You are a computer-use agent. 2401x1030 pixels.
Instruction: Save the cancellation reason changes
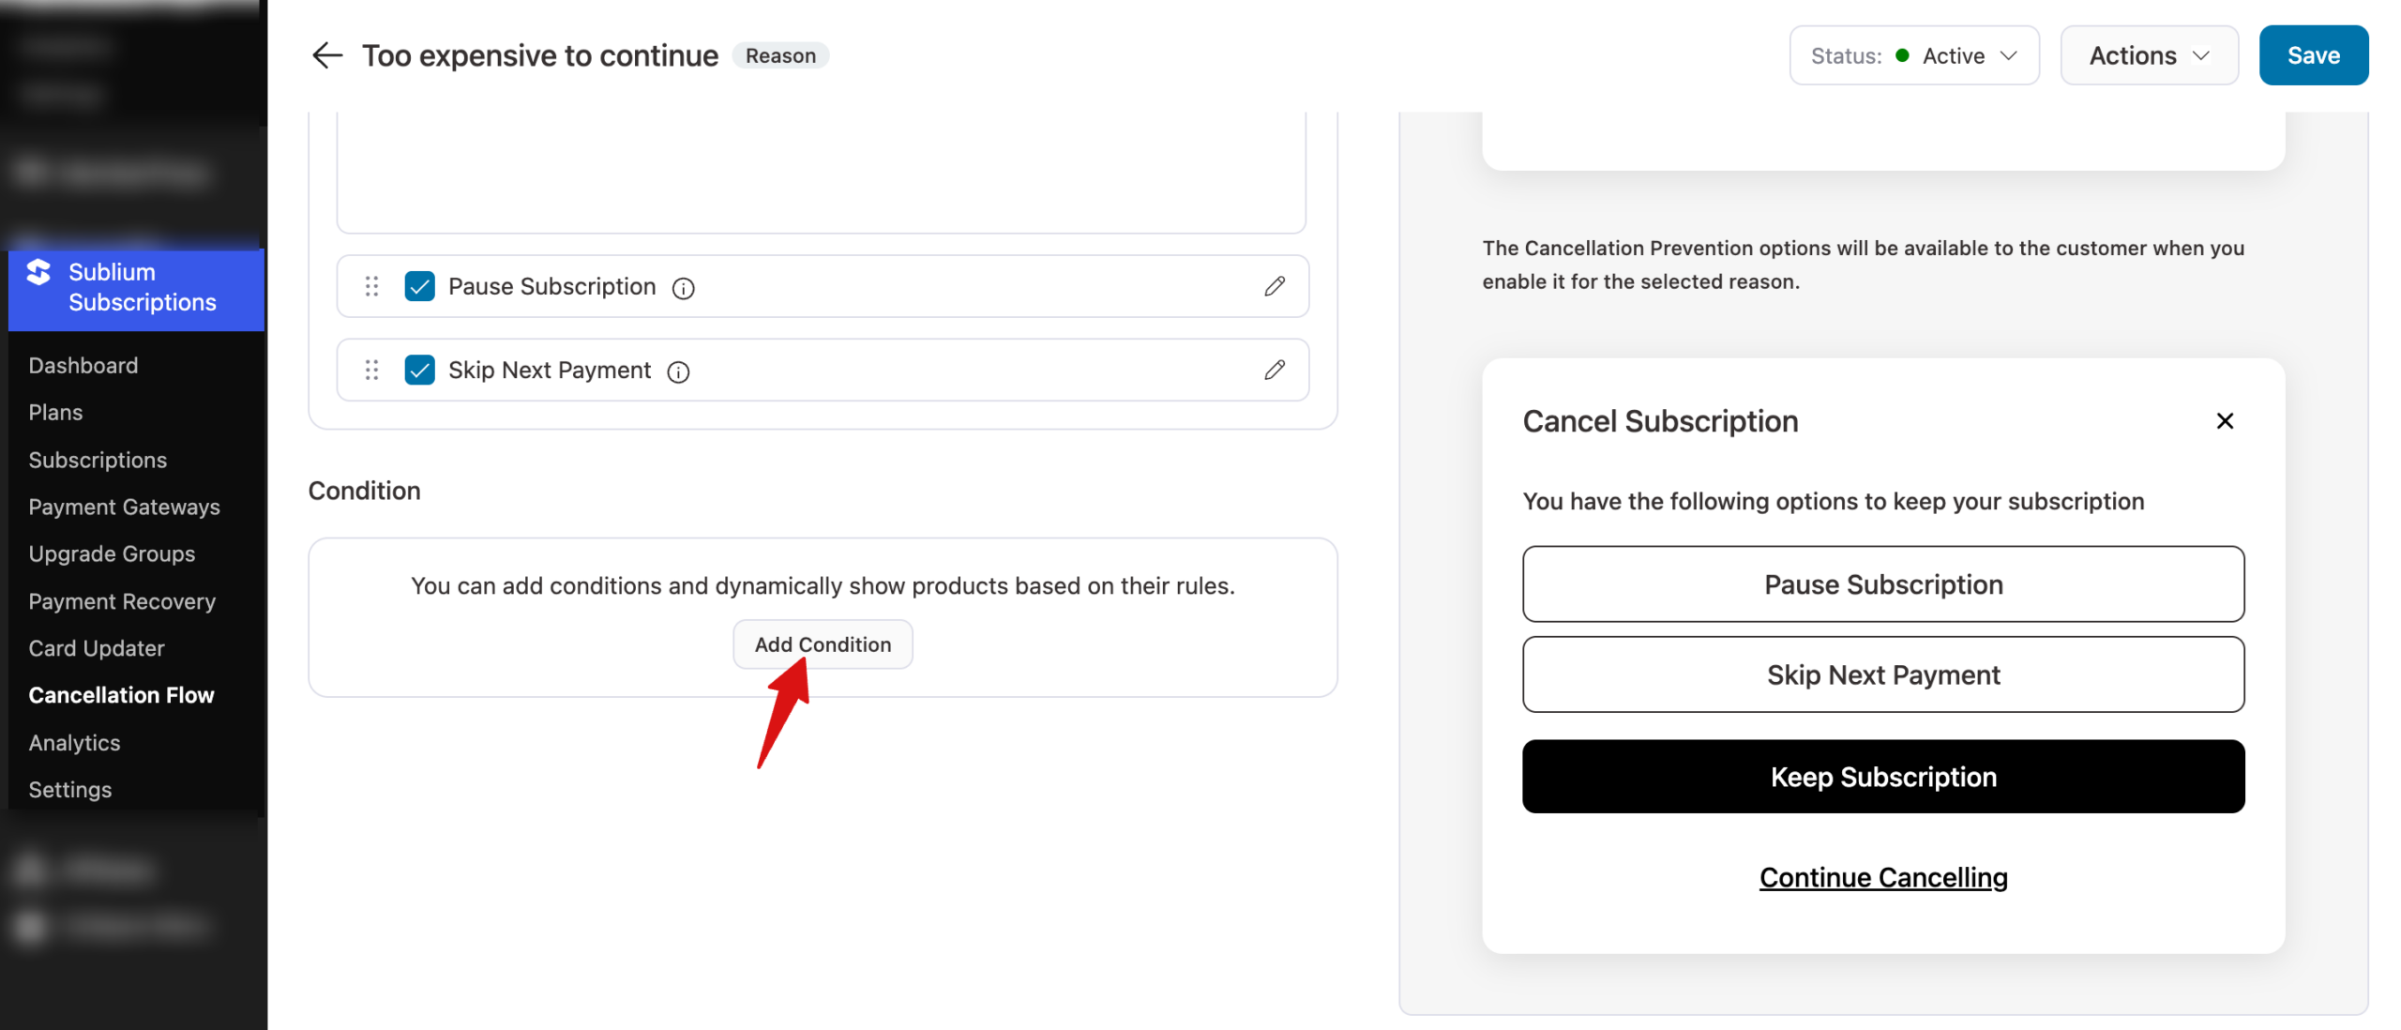2313,55
